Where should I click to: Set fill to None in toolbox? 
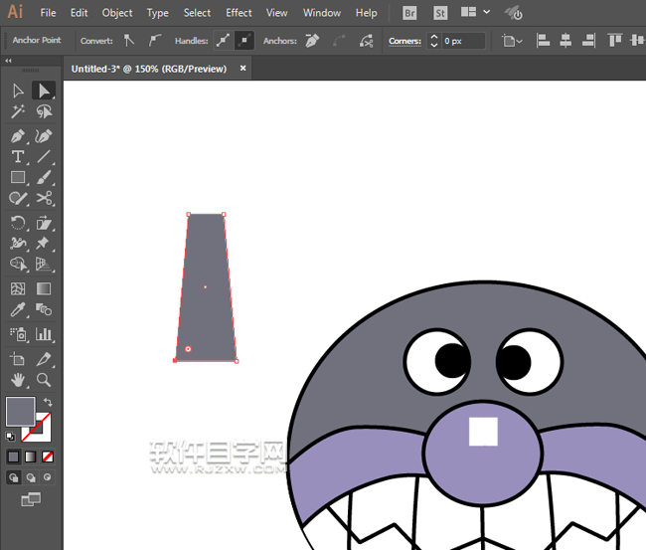[x=48, y=457]
